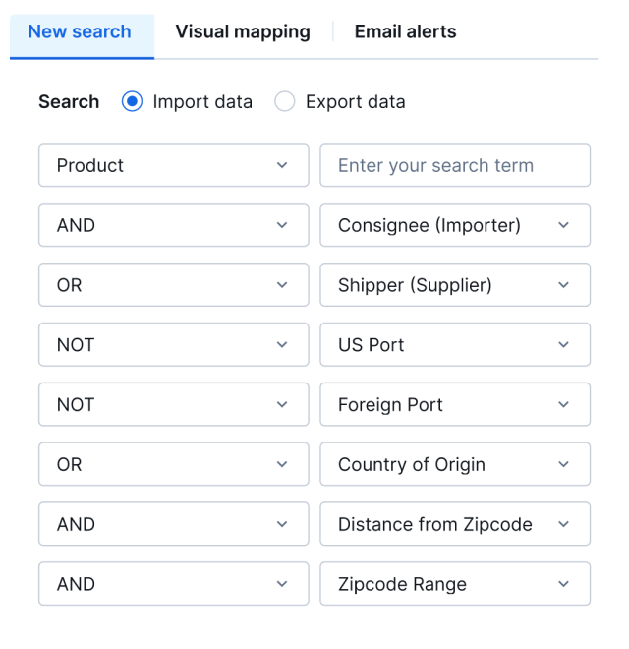Screen dimensions: 629x649
Task: Click the search term input field
Action: pyautogui.click(x=455, y=165)
